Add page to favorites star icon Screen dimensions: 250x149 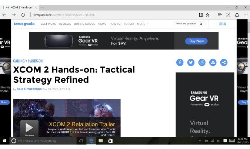pyautogui.click(x=207, y=15)
